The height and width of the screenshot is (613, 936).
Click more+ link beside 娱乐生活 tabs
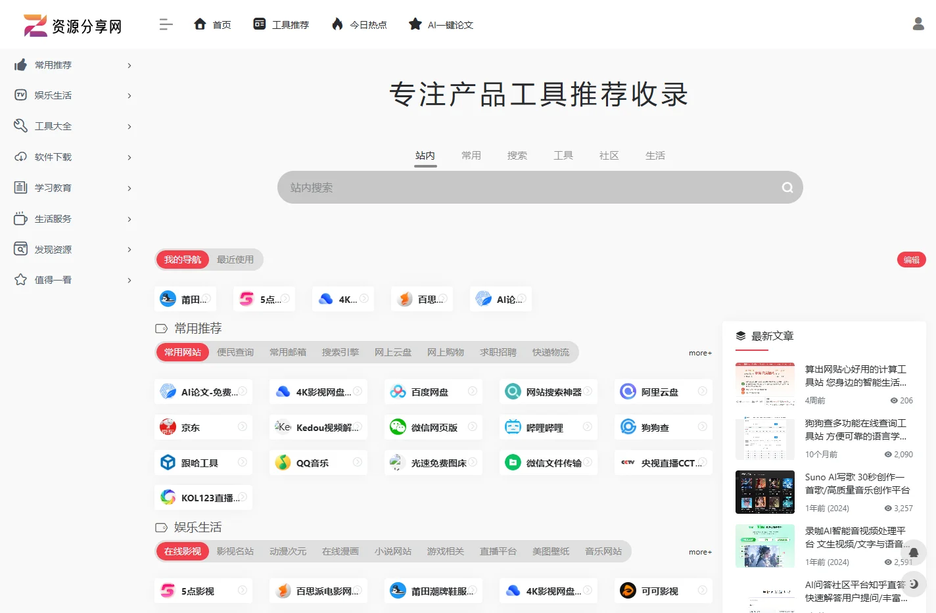[x=700, y=552]
